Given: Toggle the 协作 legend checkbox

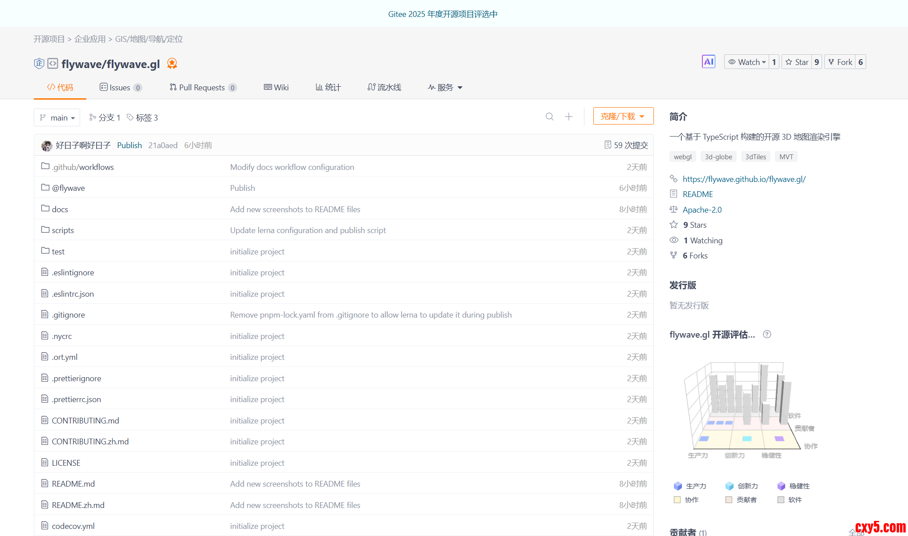Looking at the screenshot, I should (x=677, y=500).
